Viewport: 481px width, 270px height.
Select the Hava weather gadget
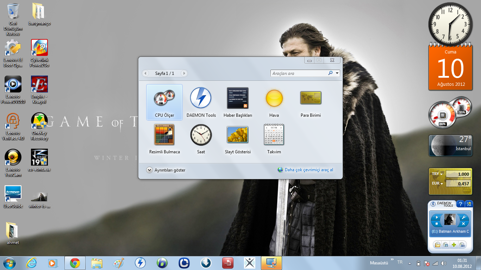274,102
